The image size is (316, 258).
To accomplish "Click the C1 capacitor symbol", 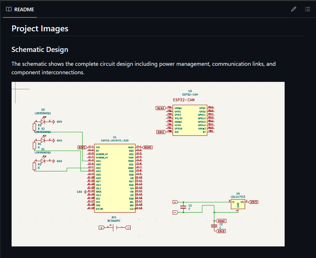I will 183,207.
